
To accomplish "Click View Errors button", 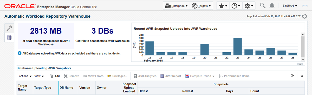I will point(93,76).
